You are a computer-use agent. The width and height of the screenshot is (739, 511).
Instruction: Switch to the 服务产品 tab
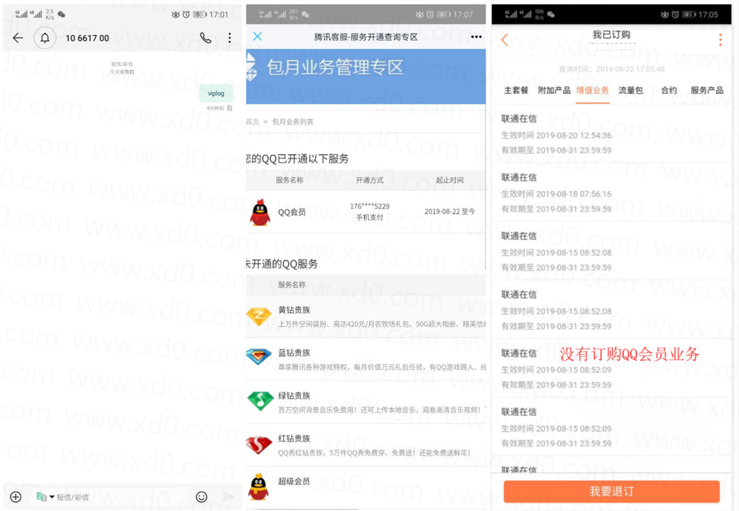707,90
